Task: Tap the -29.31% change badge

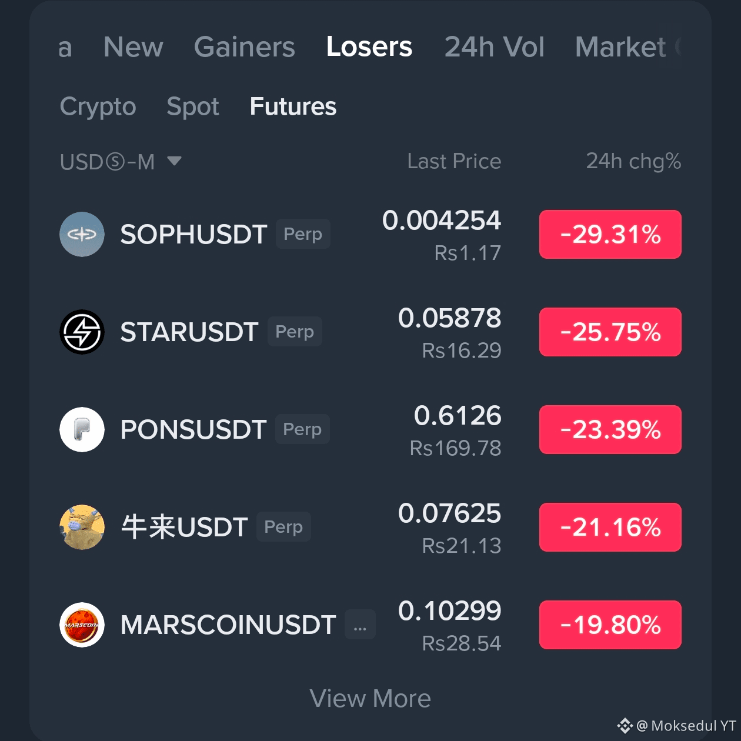Action: pos(610,234)
